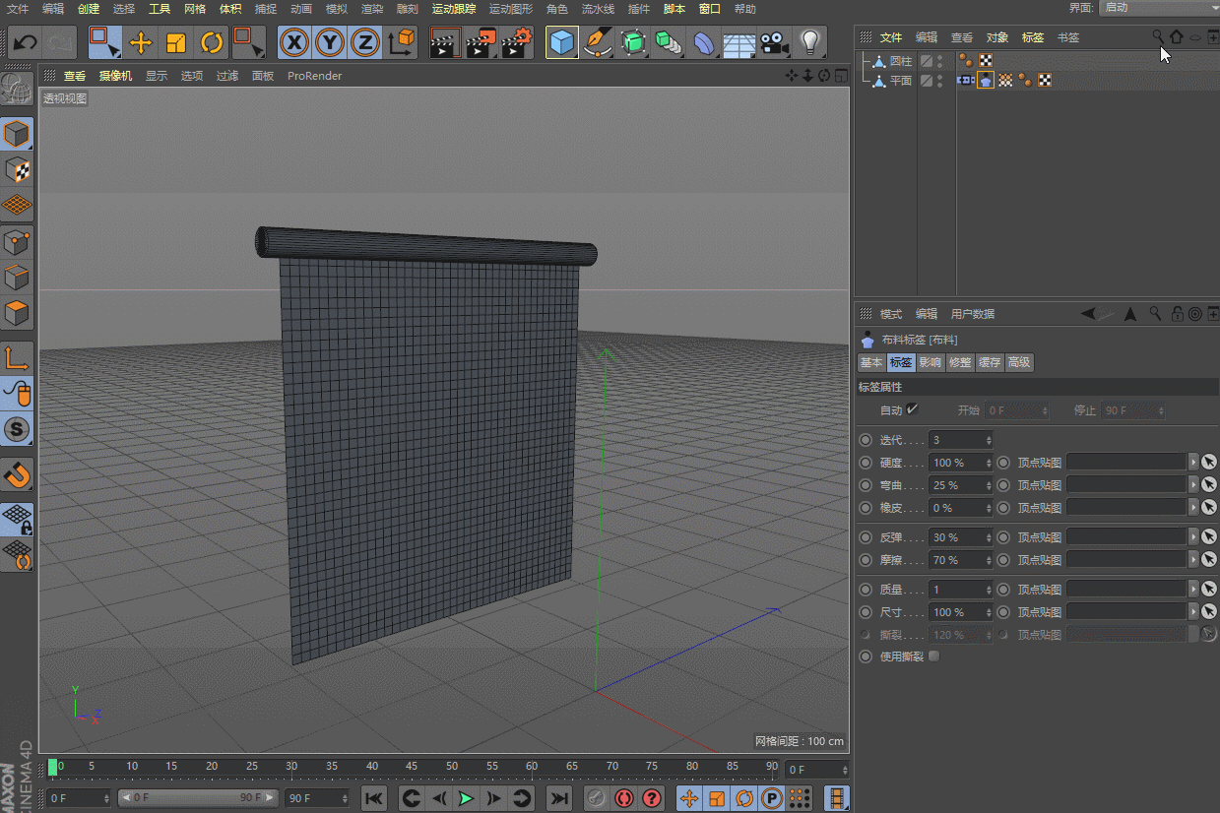Open the 运动跟踪 menu
Screen dimensions: 1220x813
453,9
